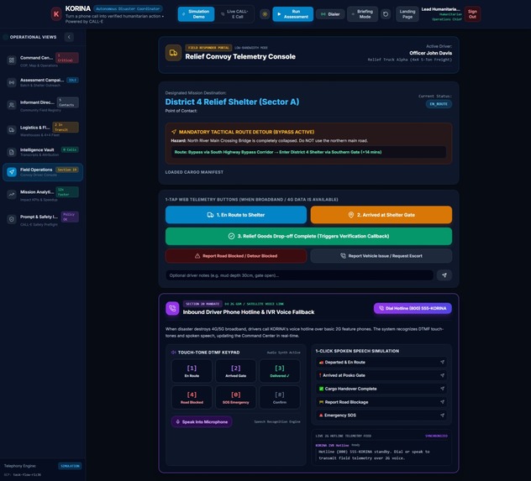The image size is (531, 481).
Task: Click the Section 20 Mandate tag
Action: [202, 304]
